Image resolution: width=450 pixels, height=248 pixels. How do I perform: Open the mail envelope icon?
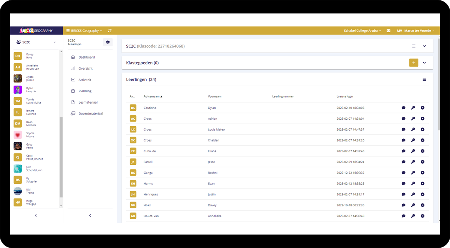[x=388, y=31]
